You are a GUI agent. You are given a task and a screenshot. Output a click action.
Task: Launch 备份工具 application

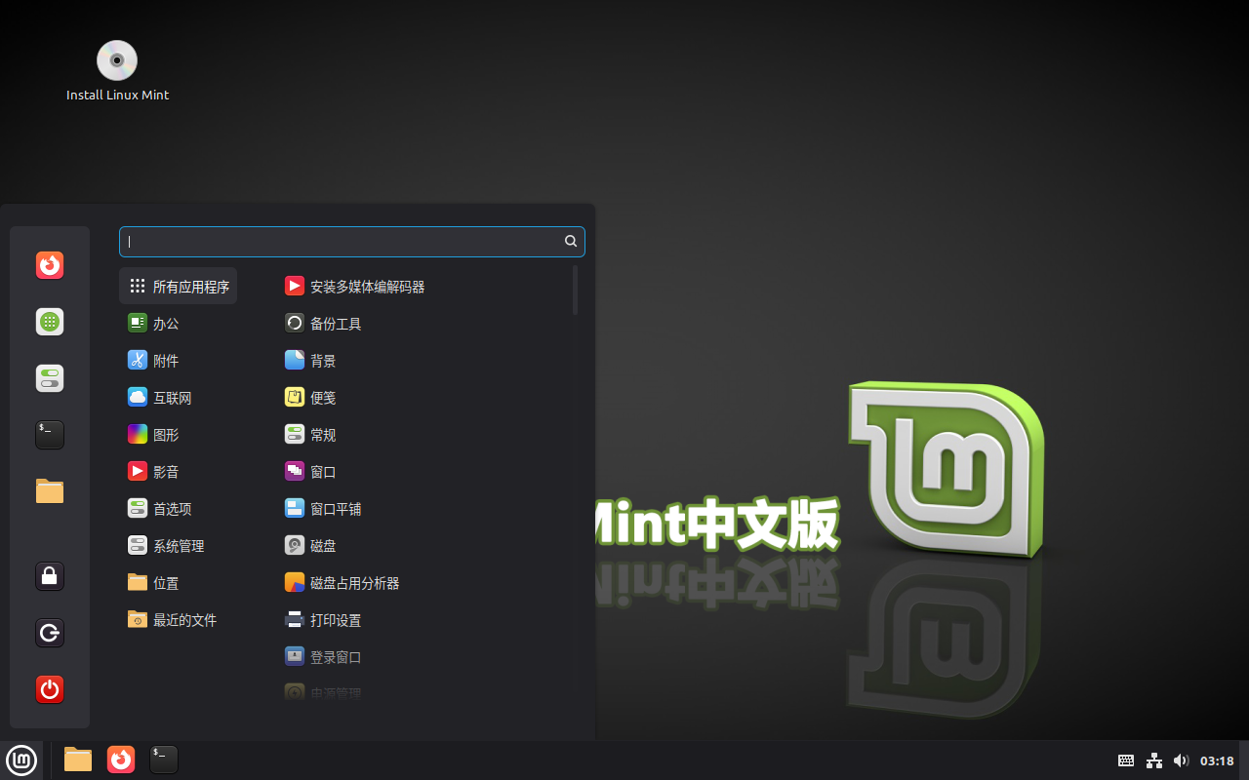point(423,324)
